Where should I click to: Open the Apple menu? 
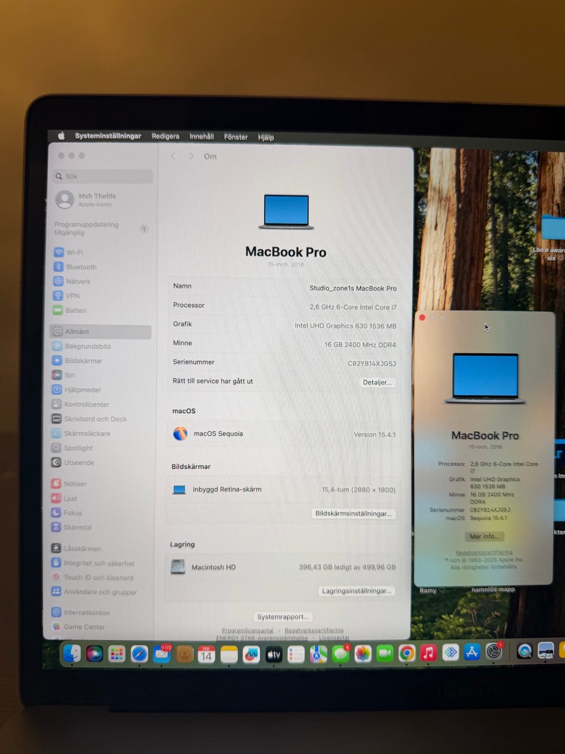[61, 136]
